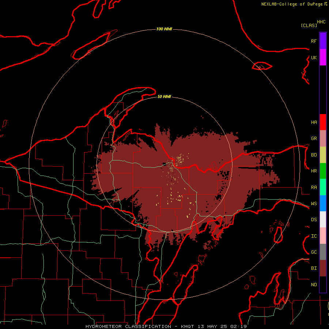329x329 pixels.
Task: Click the IC pink legend swatch
Action: [x=323, y=236]
